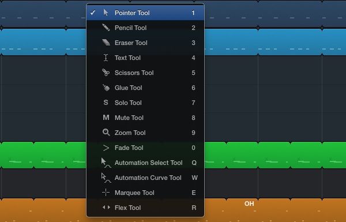The width and height of the screenshot is (346, 222).
Task: Select the Fade Tool menu entry
Action: tap(145, 148)
